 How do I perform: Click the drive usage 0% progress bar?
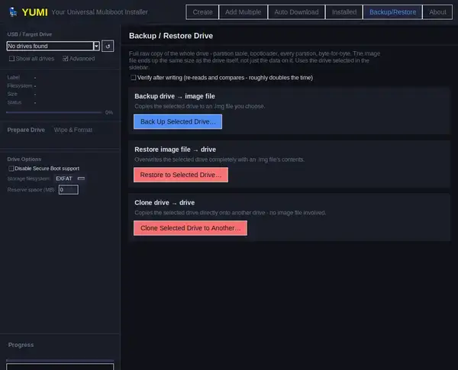coord(54,112)
